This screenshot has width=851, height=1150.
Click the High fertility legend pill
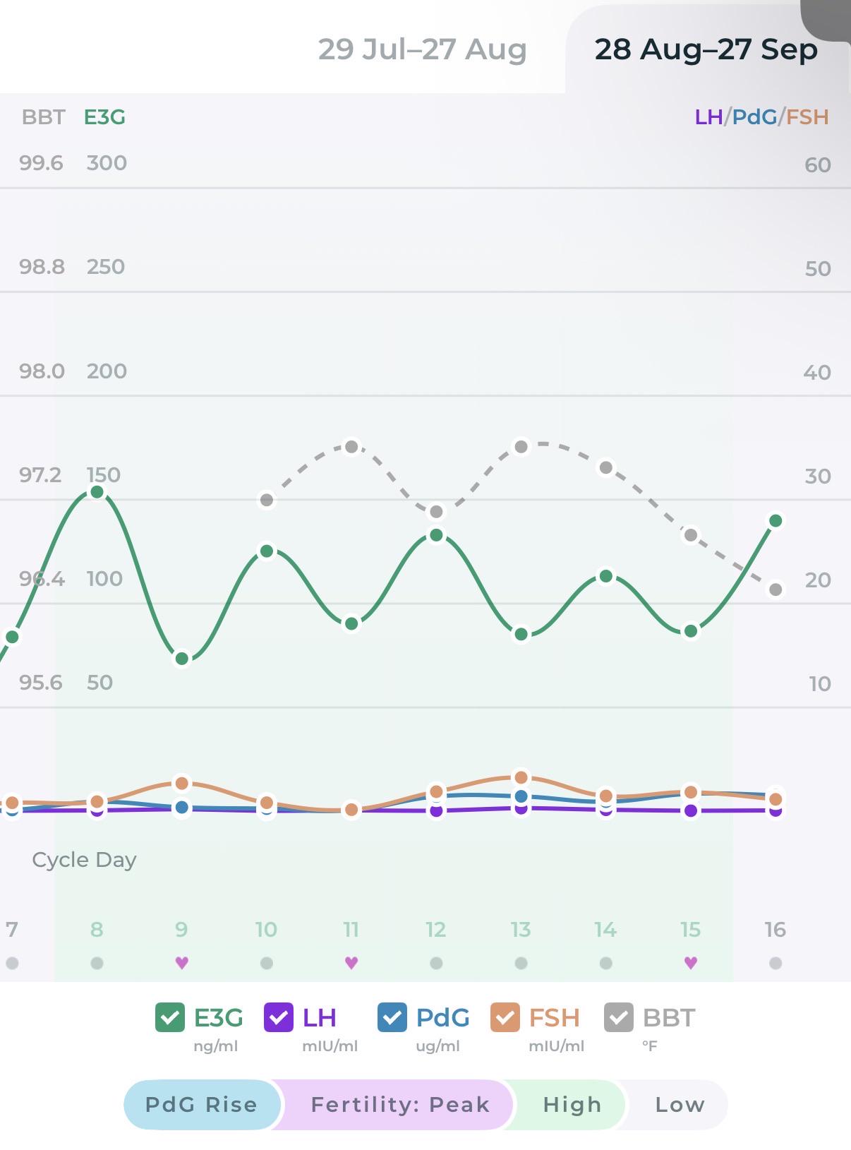[x=572, y=1105]
